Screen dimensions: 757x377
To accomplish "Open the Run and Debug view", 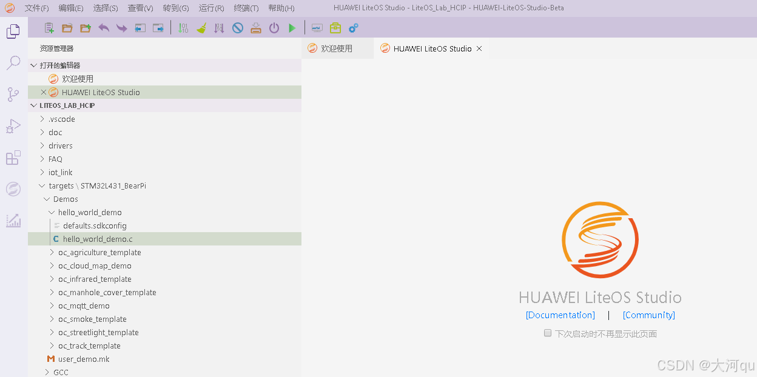I will [13, 125].
